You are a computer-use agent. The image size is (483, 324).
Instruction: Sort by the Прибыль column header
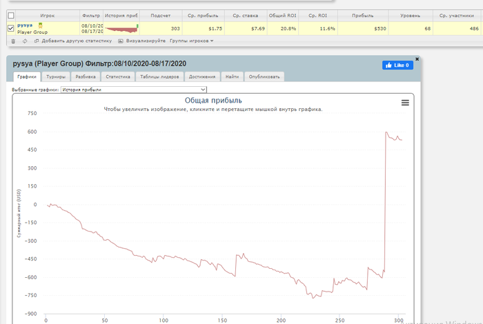click(x=363, y=15)
